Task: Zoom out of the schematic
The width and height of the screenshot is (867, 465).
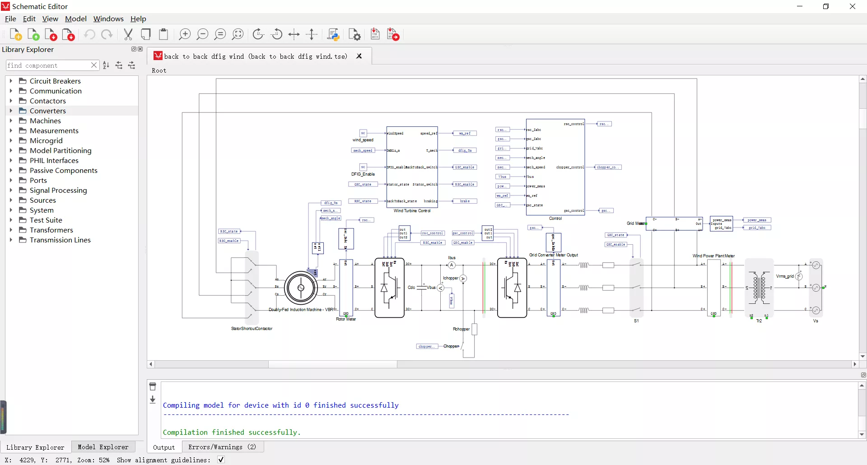Action: (202, 35)
